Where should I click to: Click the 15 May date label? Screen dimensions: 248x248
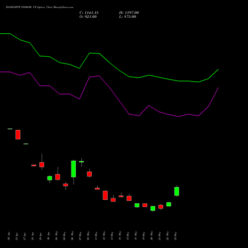point(128,236)
